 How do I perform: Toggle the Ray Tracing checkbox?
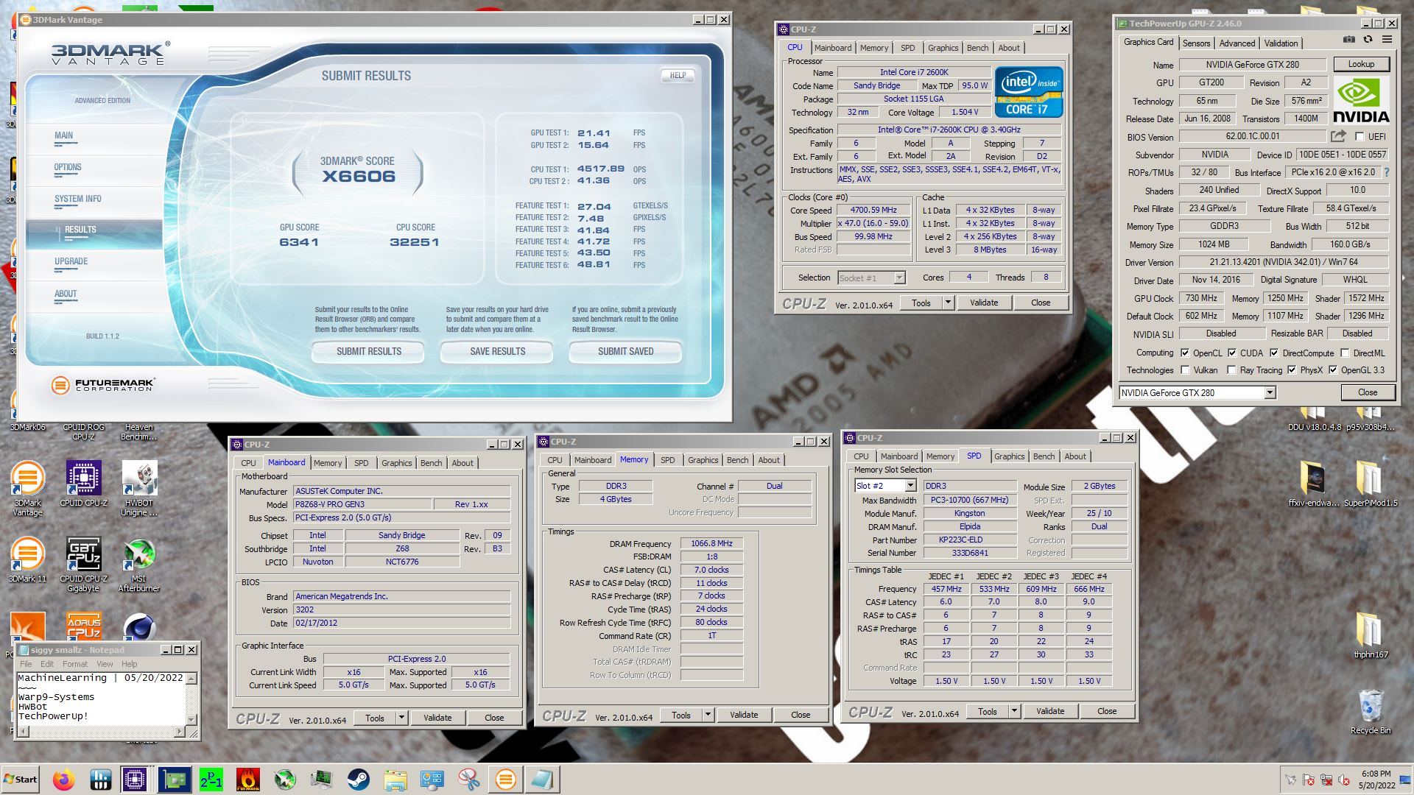tap(1232, 370)
